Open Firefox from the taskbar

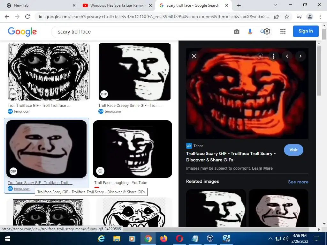(164, 239)
